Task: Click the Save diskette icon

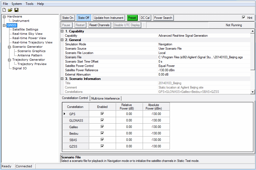Action: click(16, 10)
